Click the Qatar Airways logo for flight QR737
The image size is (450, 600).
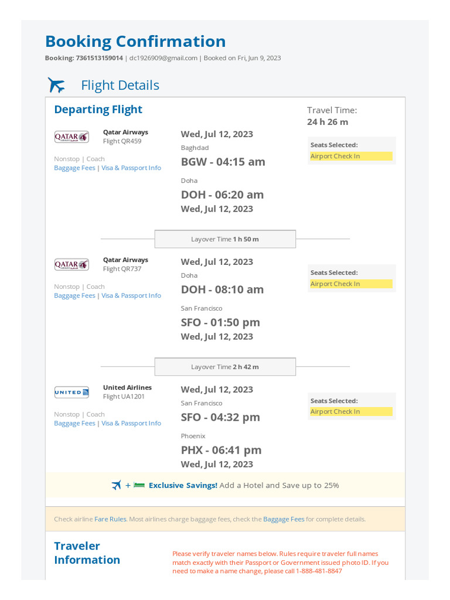coord(71,264)
